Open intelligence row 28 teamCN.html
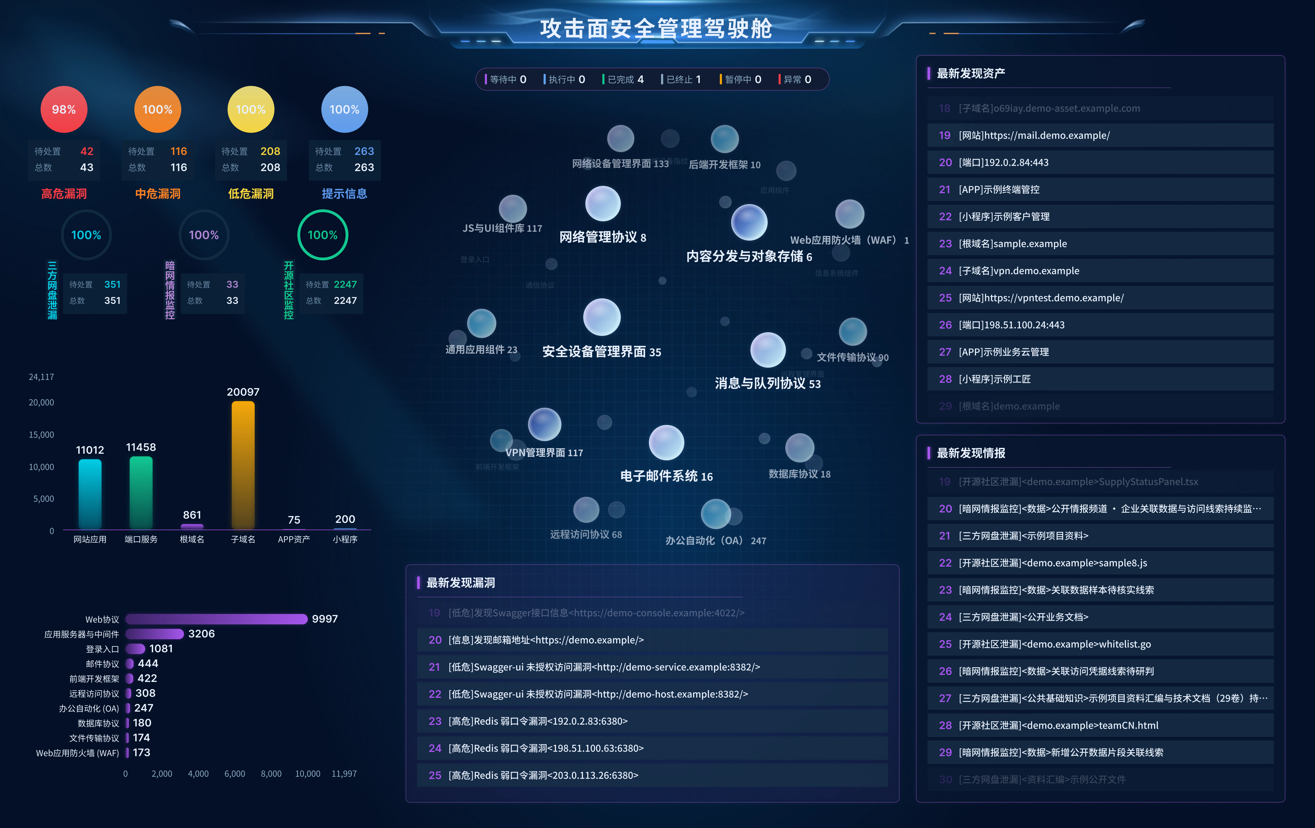Viewport: 1315px width, 828px height. point(1100,725)
